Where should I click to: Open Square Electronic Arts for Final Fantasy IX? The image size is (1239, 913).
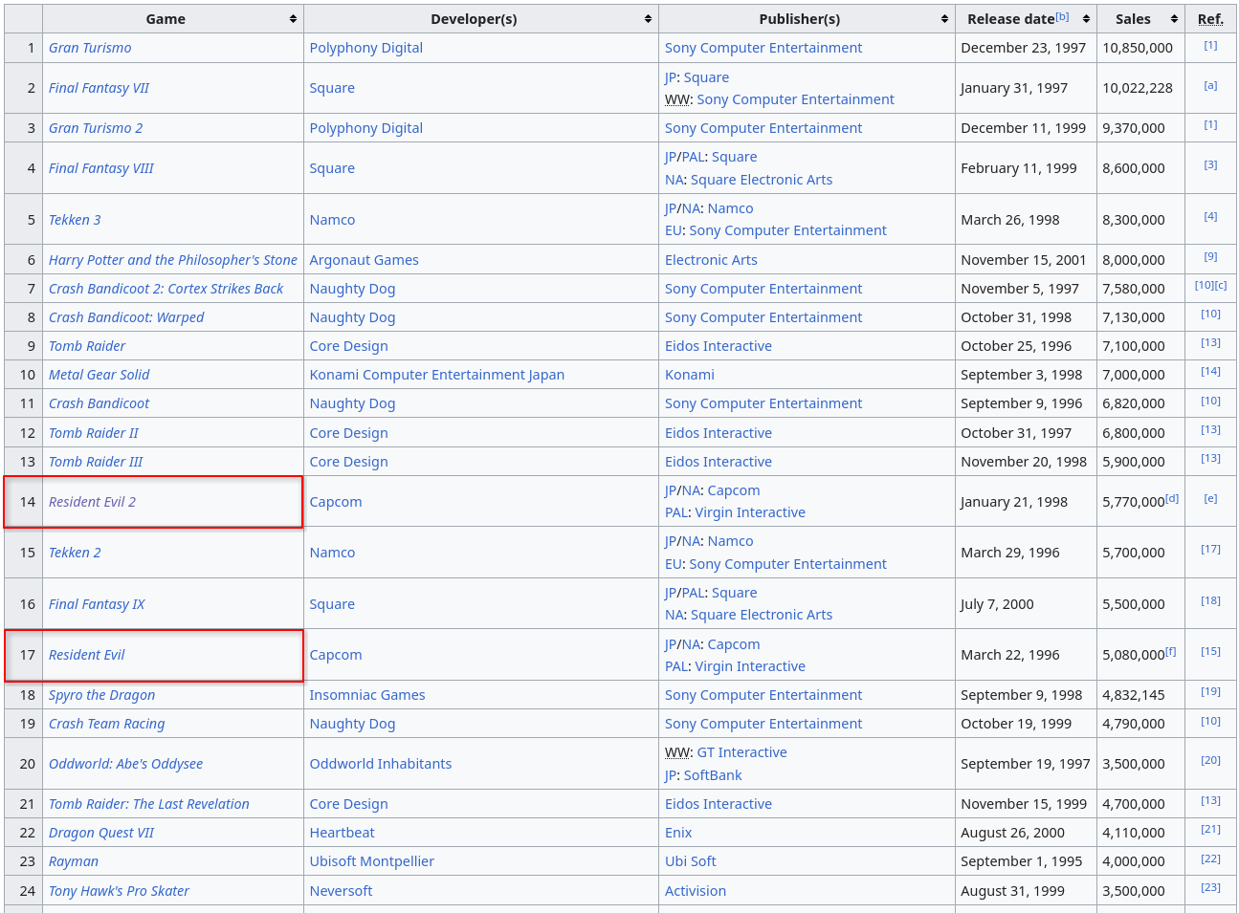pyautogui.click(x=762, y=615)
